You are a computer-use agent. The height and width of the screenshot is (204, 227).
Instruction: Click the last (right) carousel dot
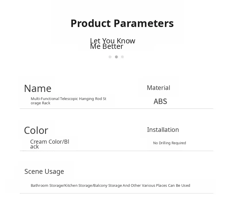[122, 57]
